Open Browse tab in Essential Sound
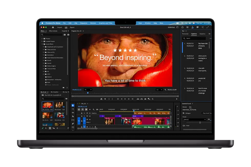Image resolution: width=251 pixels, height=167 pixels. (185, 107)
